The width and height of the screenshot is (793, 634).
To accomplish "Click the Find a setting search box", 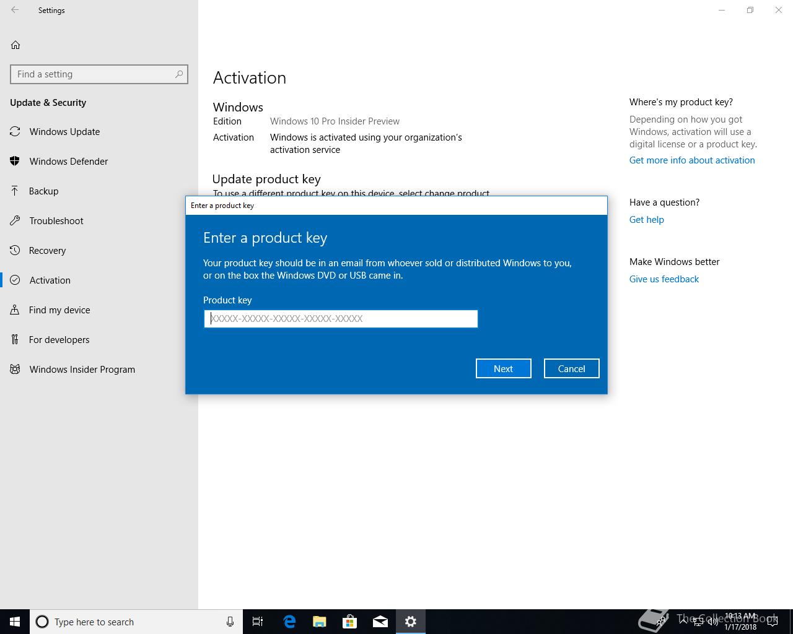I will 99,74.
